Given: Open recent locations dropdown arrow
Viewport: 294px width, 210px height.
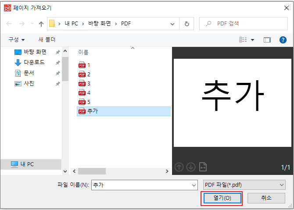Looking at the screenshot, I should point(32,24).
